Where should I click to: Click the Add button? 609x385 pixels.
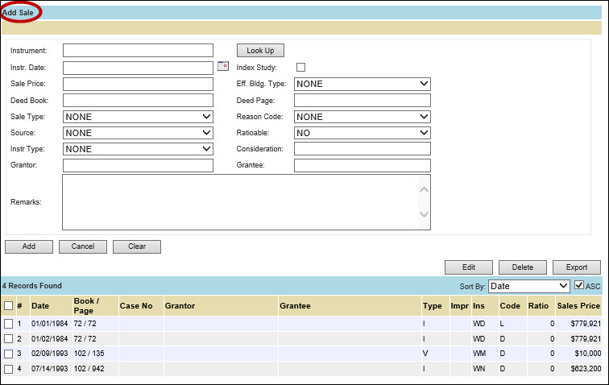pyautogui.click(x=29, y=246)
